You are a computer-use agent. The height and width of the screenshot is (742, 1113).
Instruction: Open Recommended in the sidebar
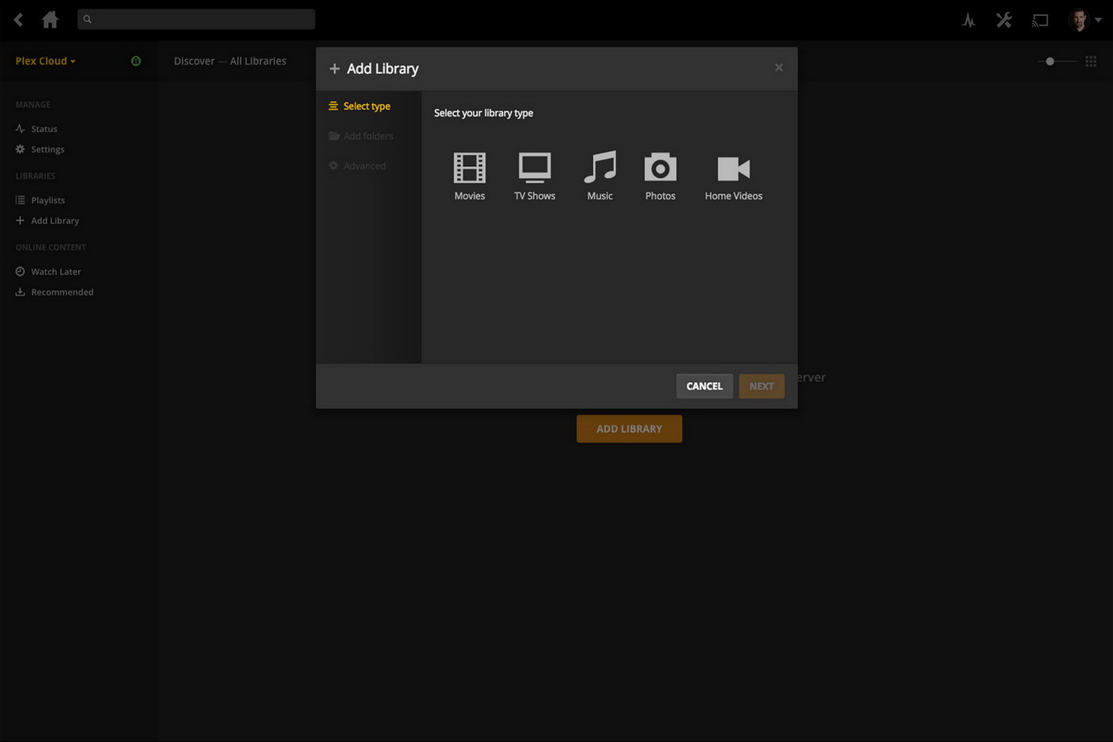[x=54, y=292]
